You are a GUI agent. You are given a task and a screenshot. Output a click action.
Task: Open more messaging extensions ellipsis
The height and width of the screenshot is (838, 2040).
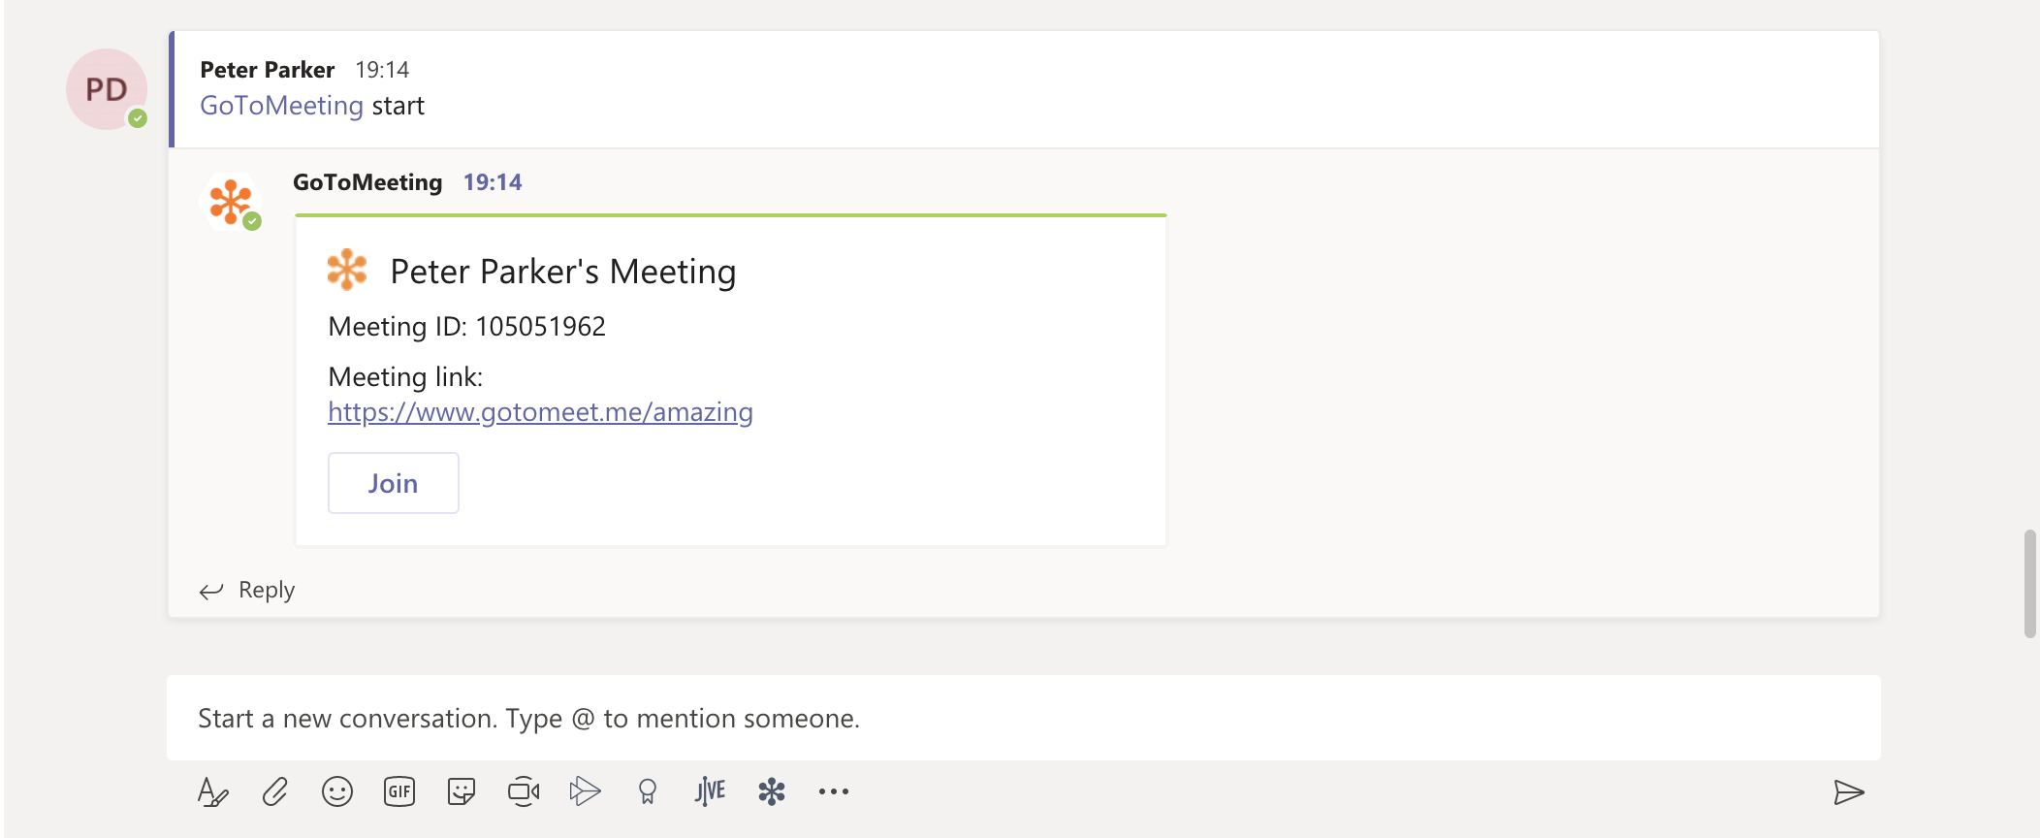[834, 792]
